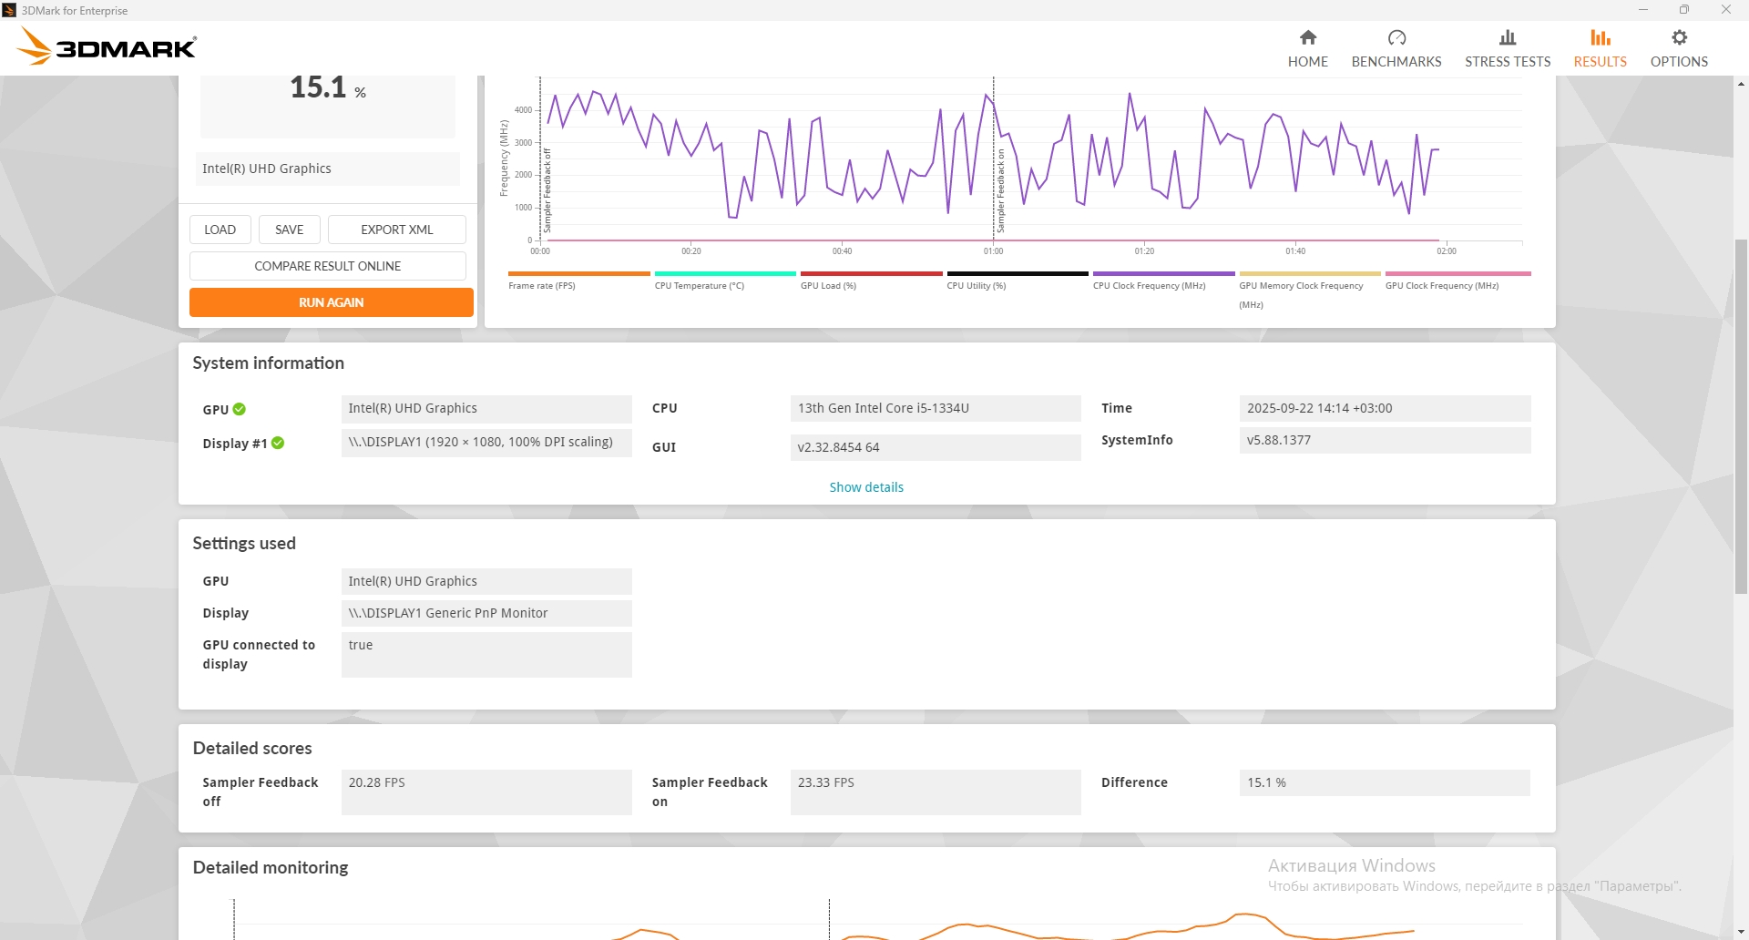
Task: Click green checkmark next to GPU
Action: tap(240, 410)
